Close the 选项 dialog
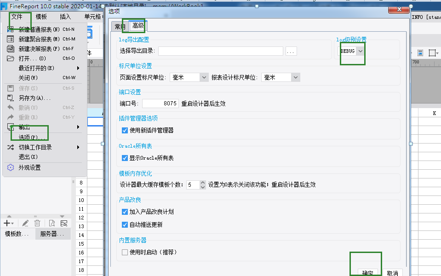 [399, 9]
